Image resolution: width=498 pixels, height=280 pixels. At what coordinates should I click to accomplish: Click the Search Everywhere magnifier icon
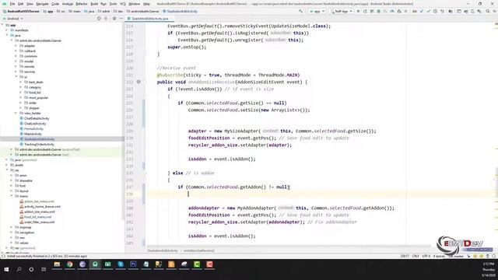coord(488,11)
